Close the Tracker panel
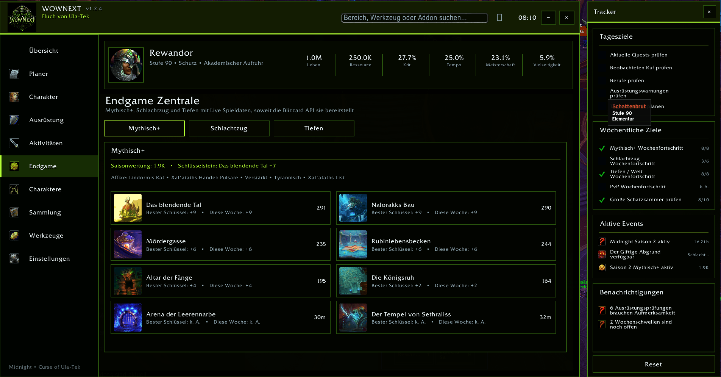This screenshot has height=377, width=721. (x=709, y=12)
